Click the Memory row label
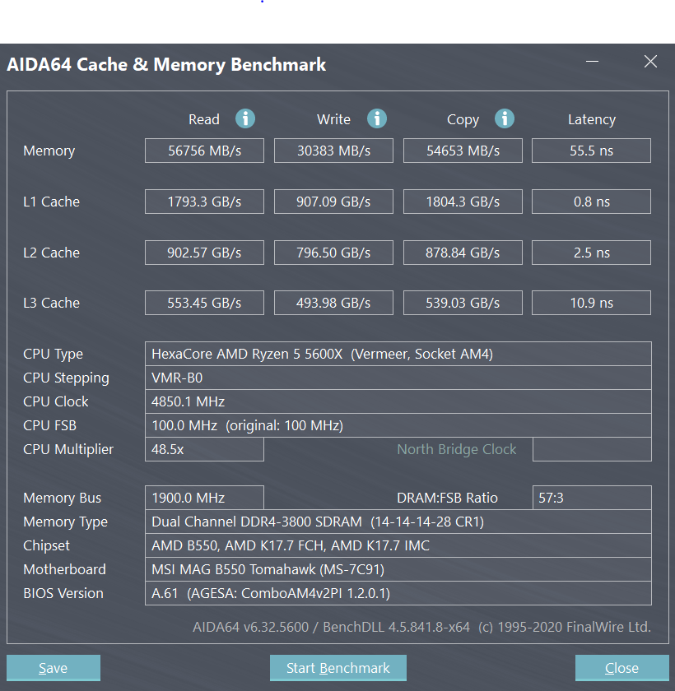675x691 pixels. point(49,151)
